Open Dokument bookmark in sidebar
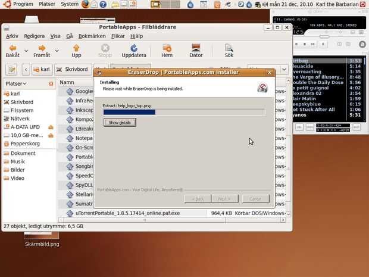The height and width of the screenshot is (277, 369). pyautogui.click(x=20, y=153)
